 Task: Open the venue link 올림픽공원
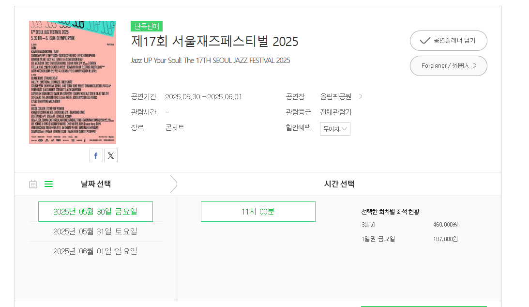click(336, 96)
